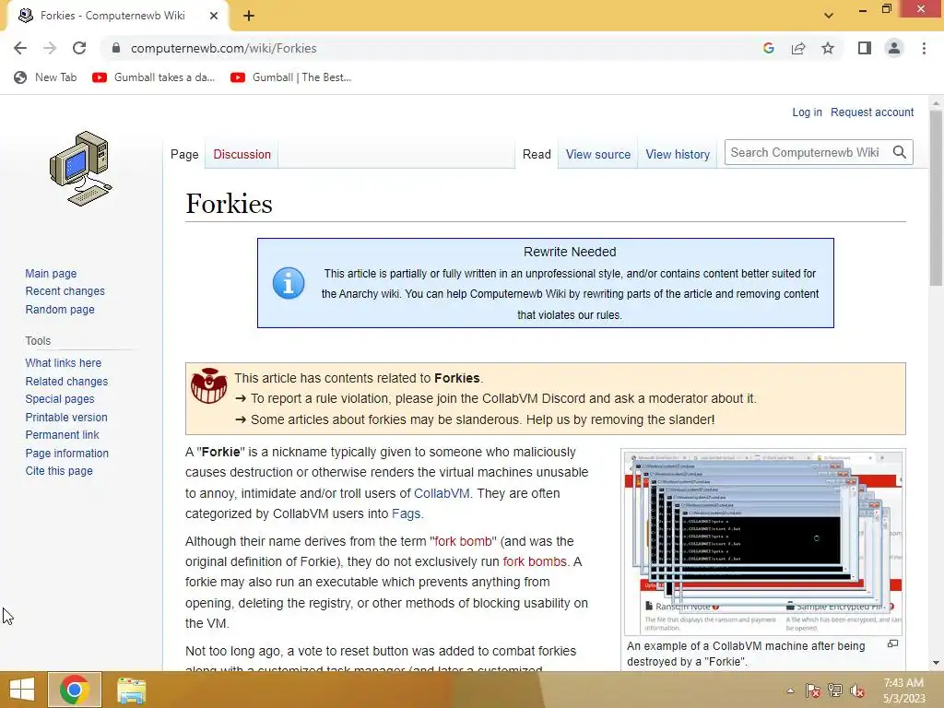This screenshot has width=944, height=708.
Task: Click scrollbar up arrow
Action: click(x=936, y=103)
